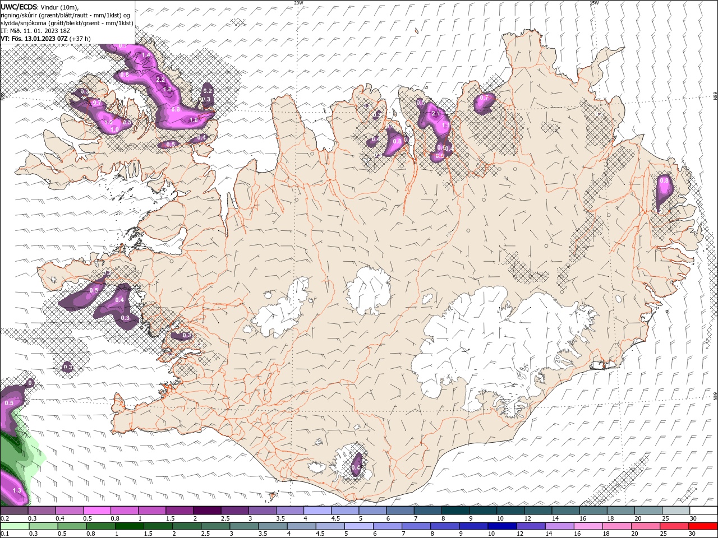Screen dimensions: 718x538
Task: Select the light green 0.3 swatch in the bottom legend row
Action: (x=43, y=526)
